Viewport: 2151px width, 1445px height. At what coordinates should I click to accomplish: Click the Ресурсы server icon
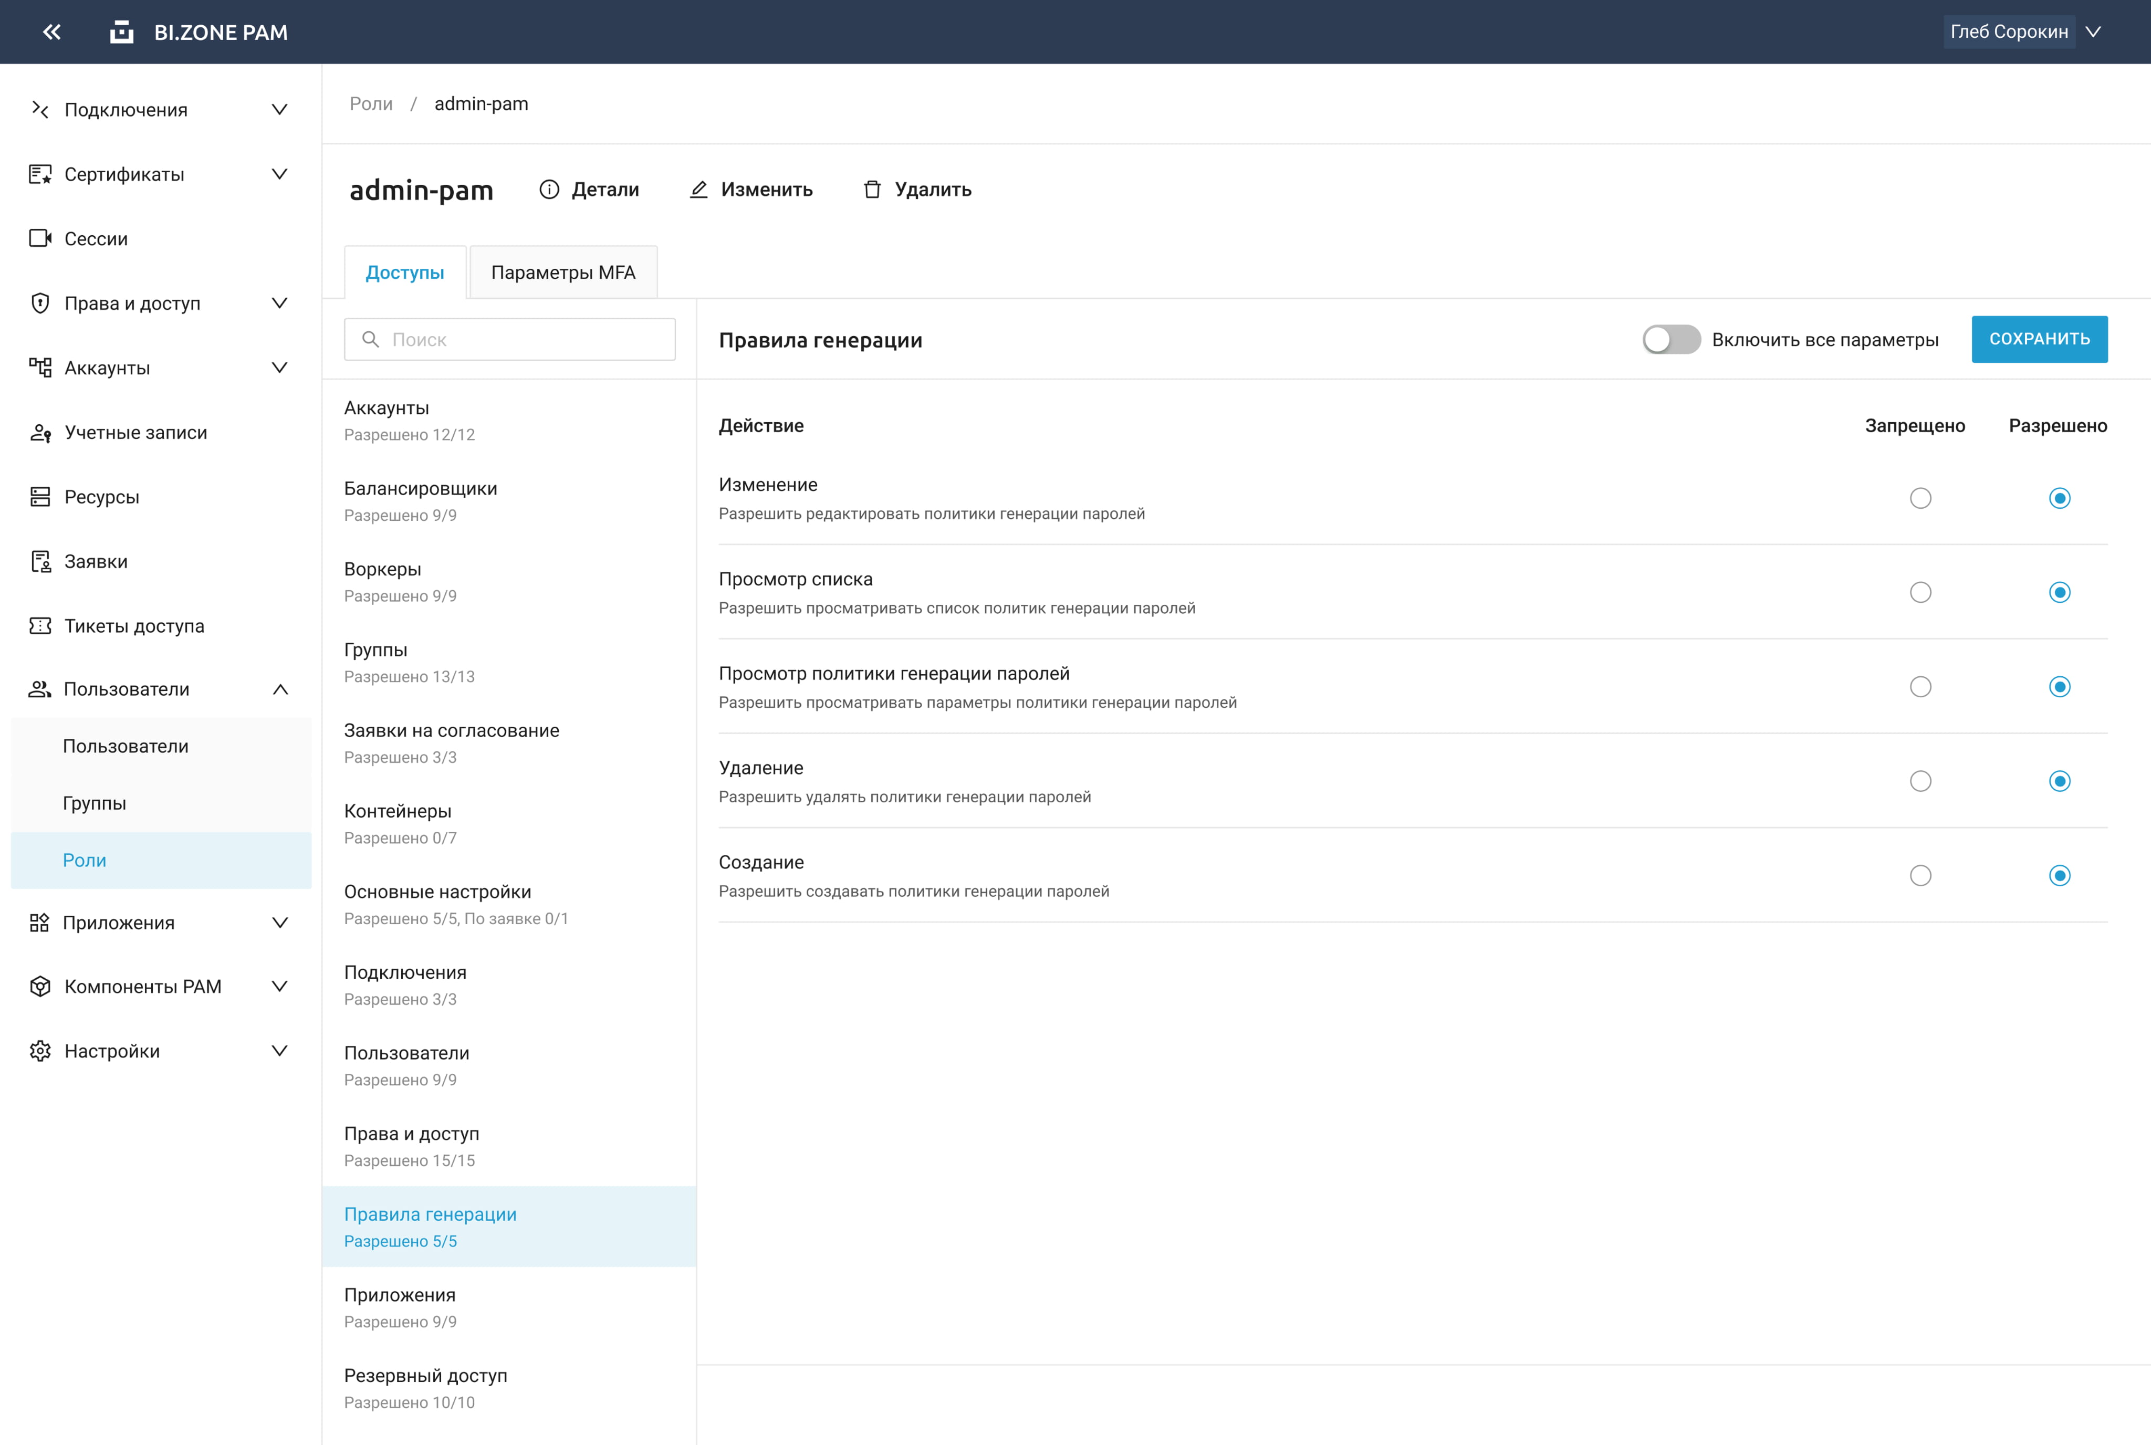tap(40, 497)
